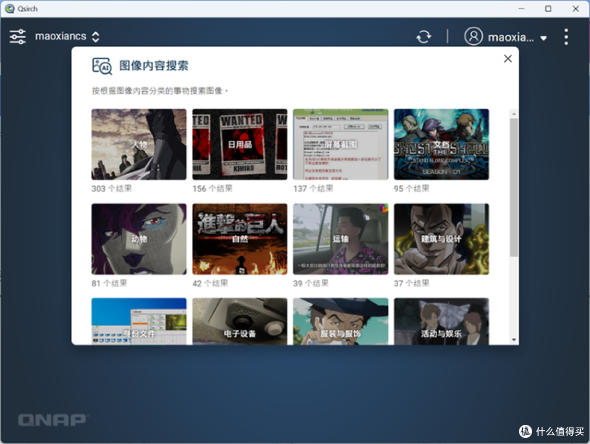Open the 自然 category thumbnail
590x444 pixels.
[x=240, y=239]
